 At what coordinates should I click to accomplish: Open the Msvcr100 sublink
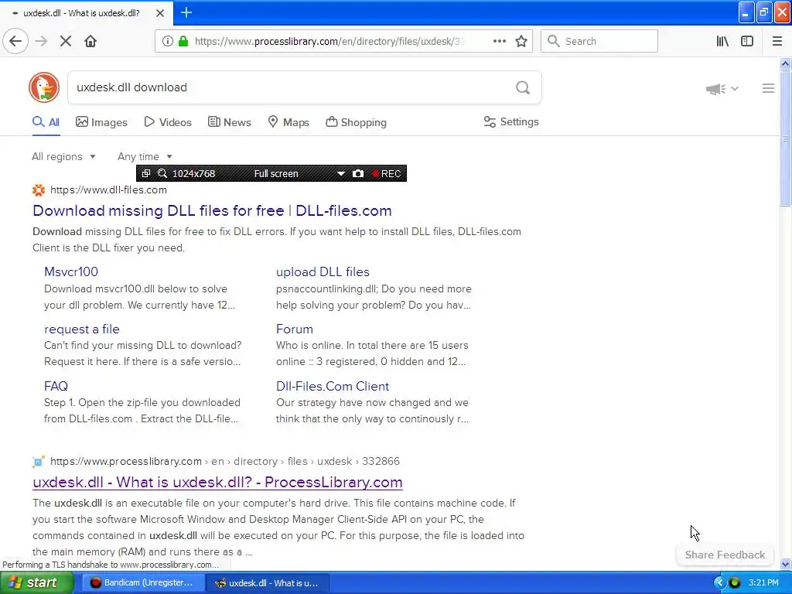[71, 271]
